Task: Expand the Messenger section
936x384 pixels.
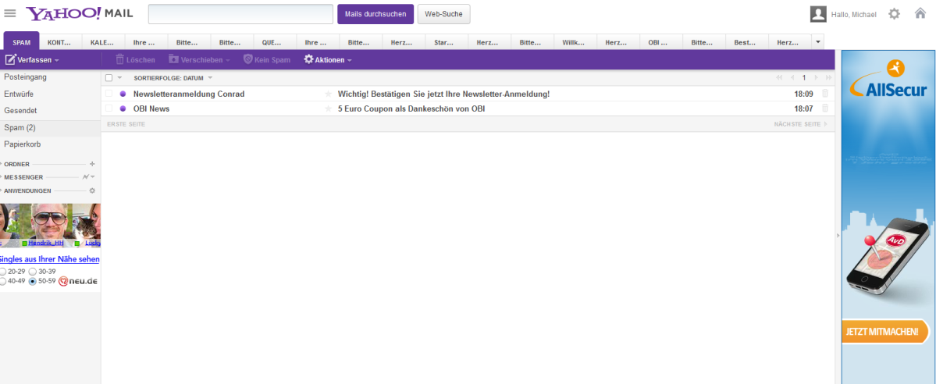Action: tap(22, 177)
